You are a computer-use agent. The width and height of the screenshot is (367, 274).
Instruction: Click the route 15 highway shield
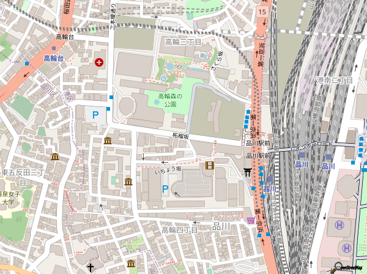point(262,12)
